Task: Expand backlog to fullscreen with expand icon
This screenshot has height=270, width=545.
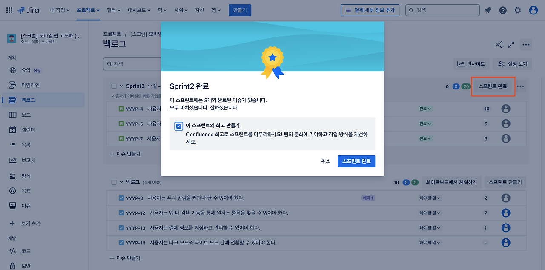Action: pos(511,44)
